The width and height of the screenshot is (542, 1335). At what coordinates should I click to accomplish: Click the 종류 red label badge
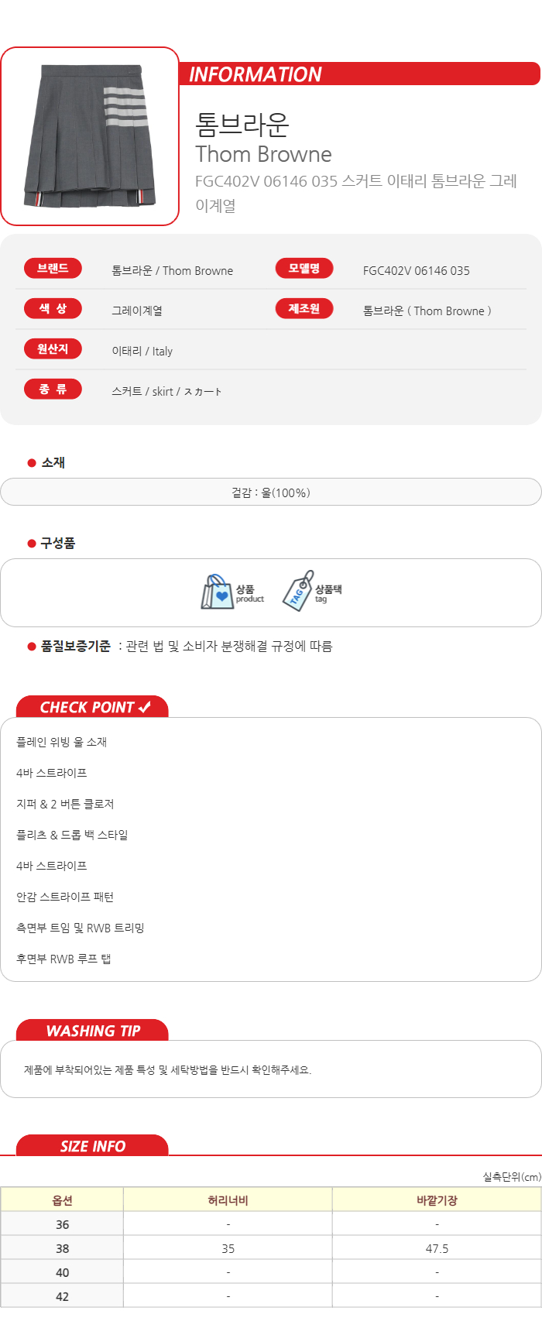[53, 390]
